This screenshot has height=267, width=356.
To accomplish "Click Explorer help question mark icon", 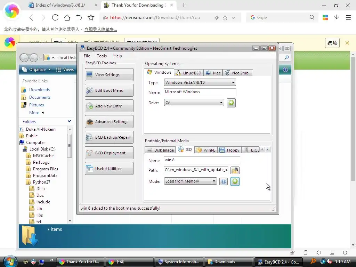I will (285, 70).
